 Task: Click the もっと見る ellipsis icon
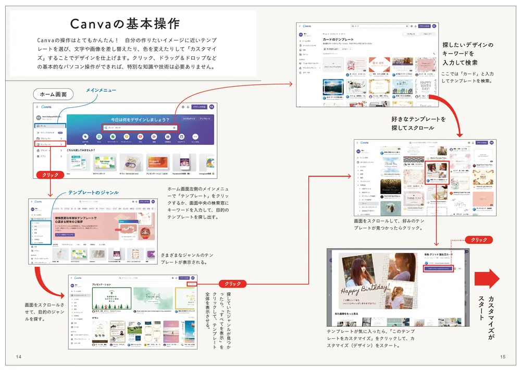(194, 137)
